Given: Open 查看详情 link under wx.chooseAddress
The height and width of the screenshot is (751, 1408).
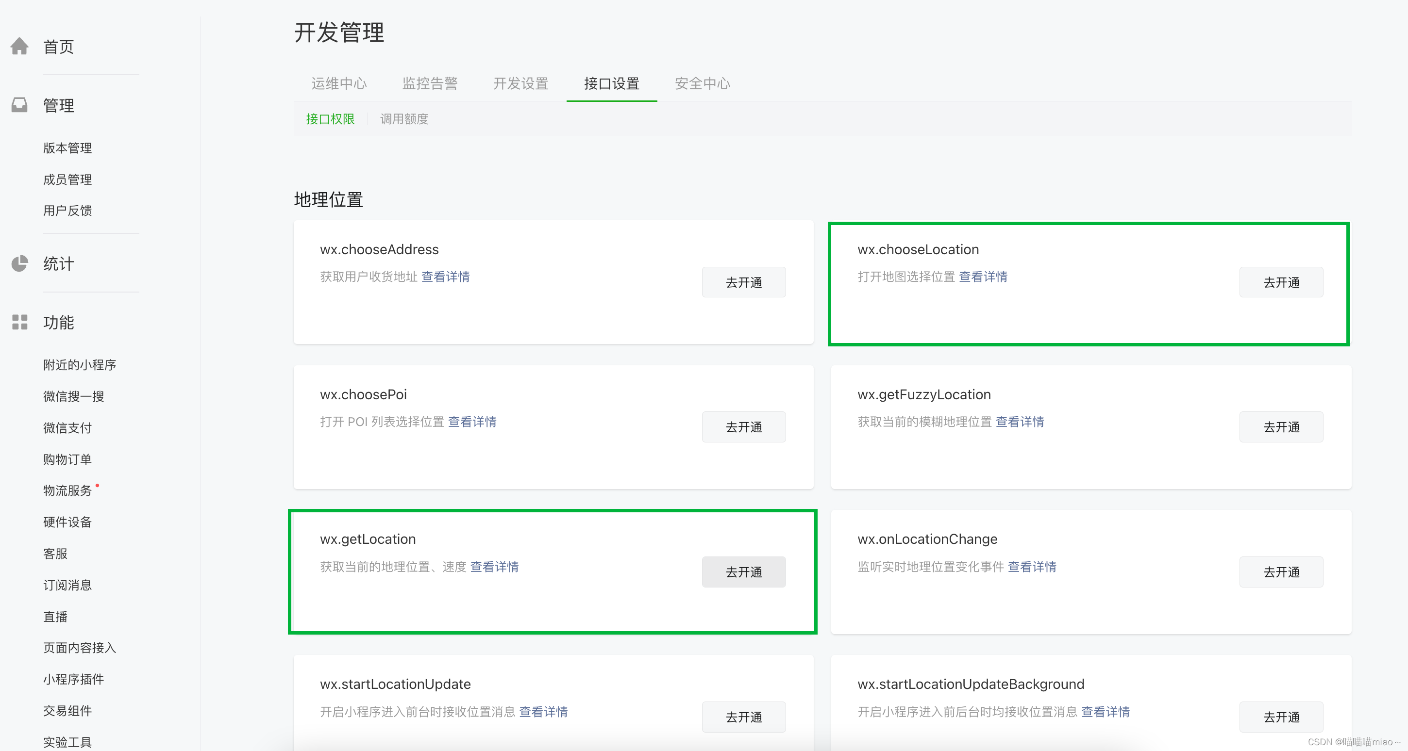Looking at the screenshot, I should 445,277.
